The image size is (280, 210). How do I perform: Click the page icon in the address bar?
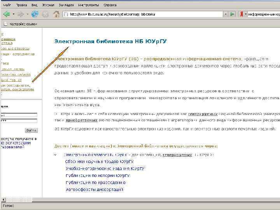coord(66,14)
